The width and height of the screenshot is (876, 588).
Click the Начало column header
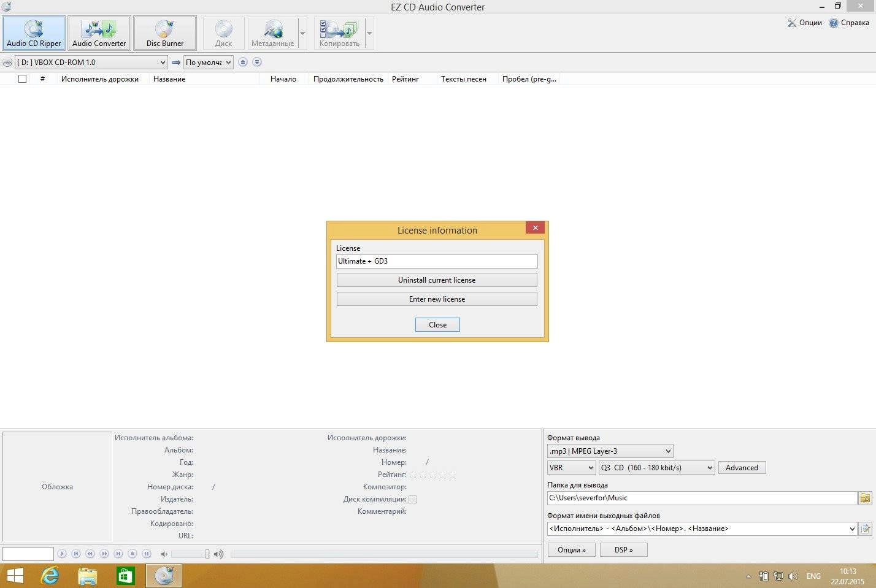click(283, 78)
